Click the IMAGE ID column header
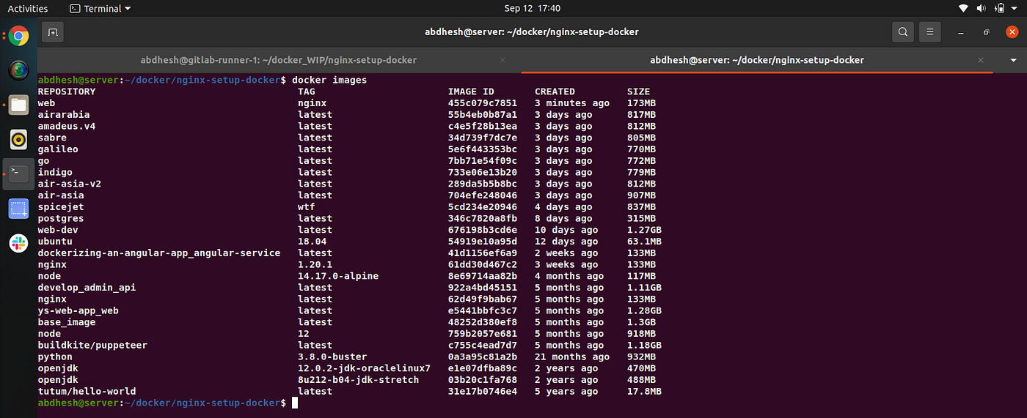The width and height of the screenshot is (1027, 418). click(x=471, y=92)
